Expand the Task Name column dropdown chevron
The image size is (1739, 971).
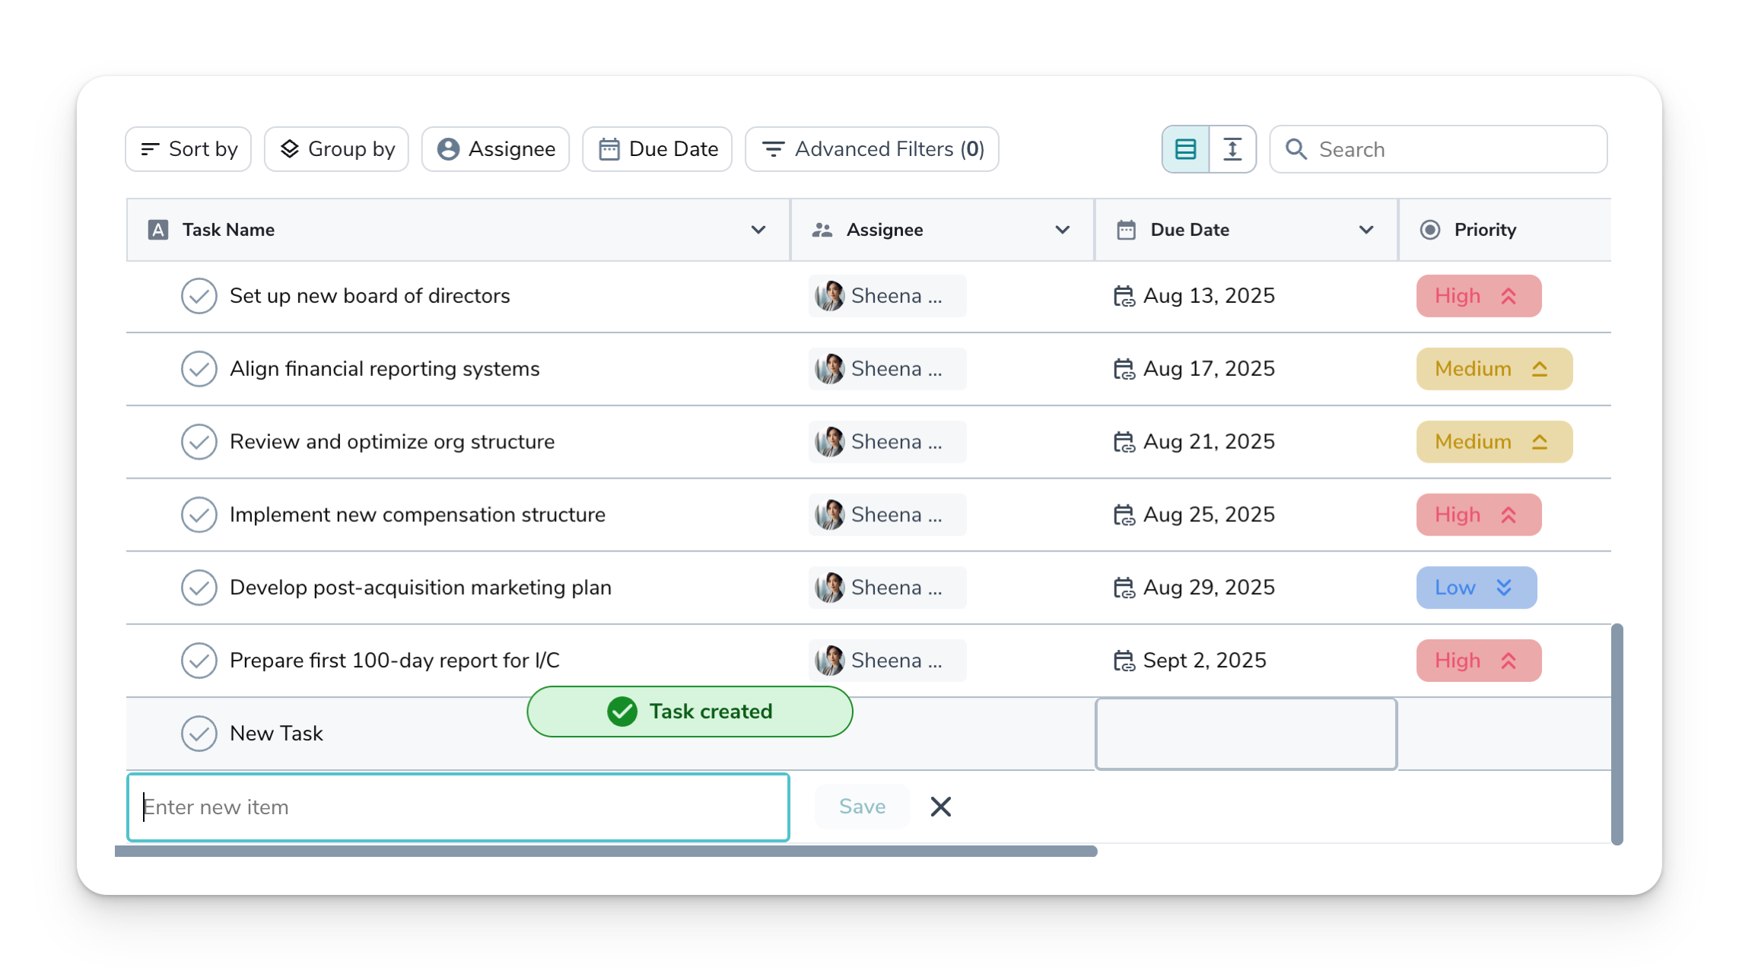click(758, 230)
